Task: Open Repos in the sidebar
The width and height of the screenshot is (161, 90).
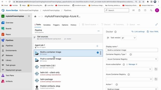Action: pos(8,34)
